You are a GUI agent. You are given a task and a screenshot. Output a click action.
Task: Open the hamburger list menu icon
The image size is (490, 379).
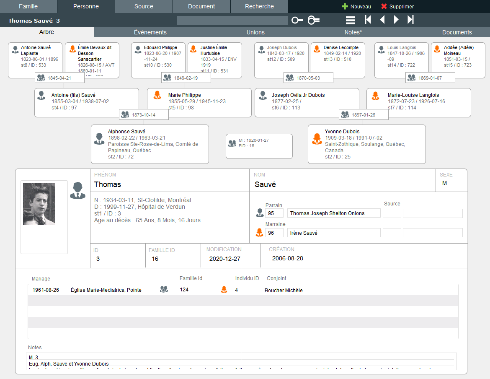point(350,20)
